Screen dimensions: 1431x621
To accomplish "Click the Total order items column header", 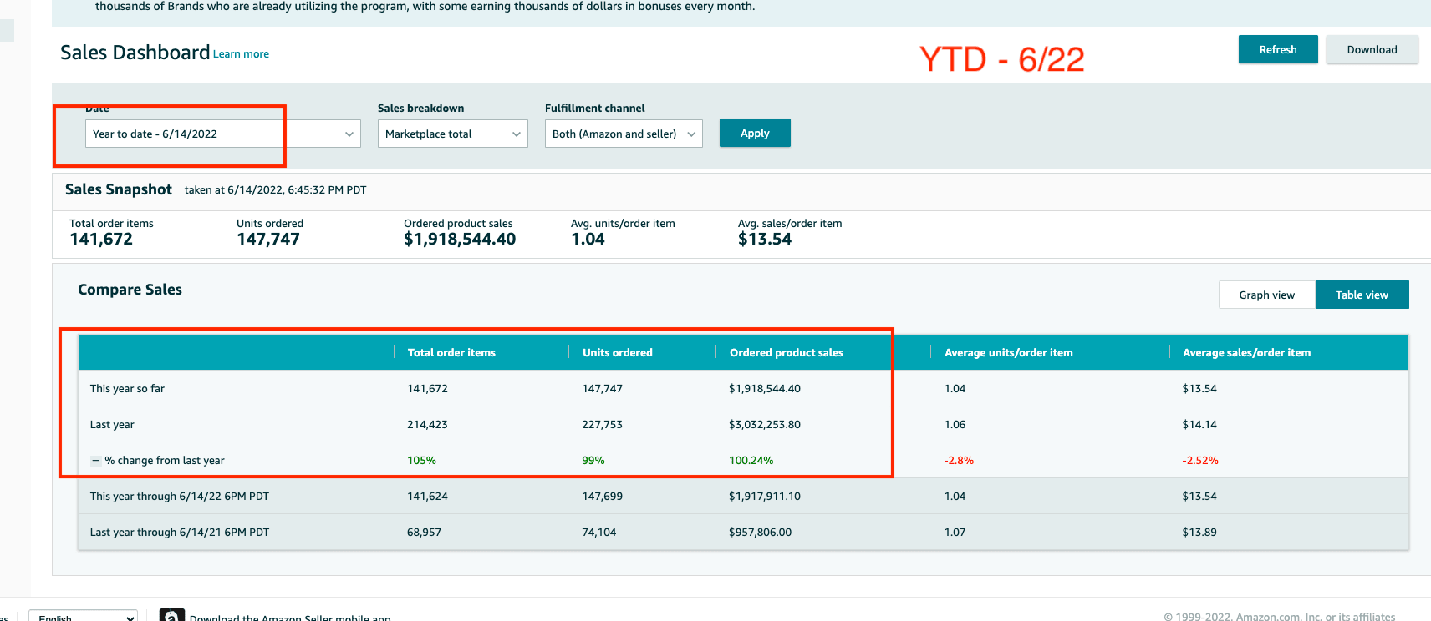I will [451, 353].
